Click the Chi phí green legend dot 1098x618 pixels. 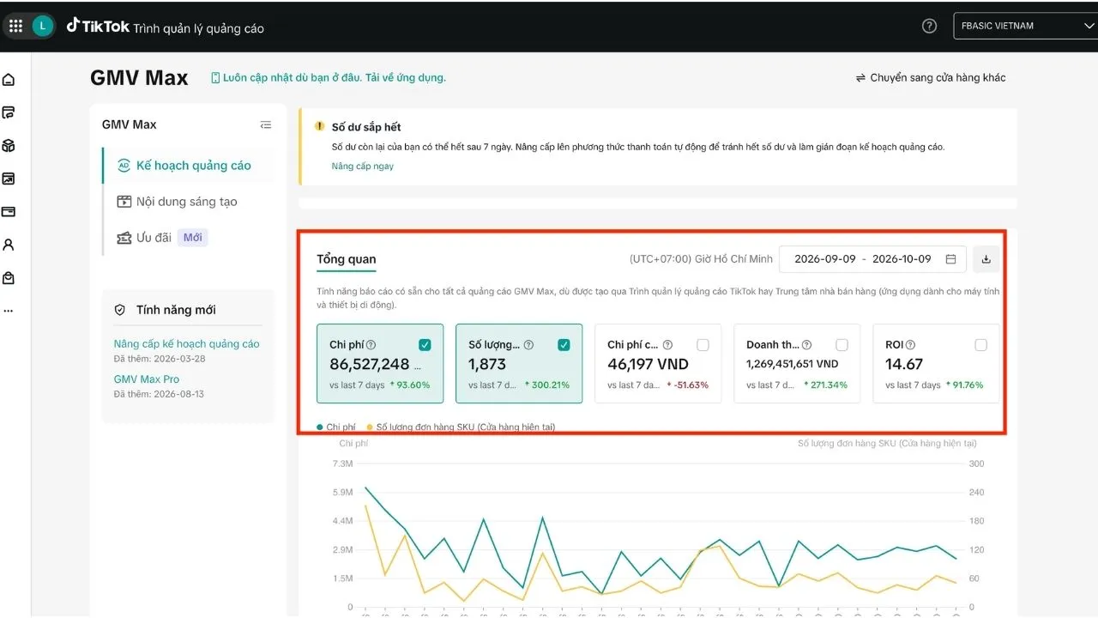[x=320, y=427]
